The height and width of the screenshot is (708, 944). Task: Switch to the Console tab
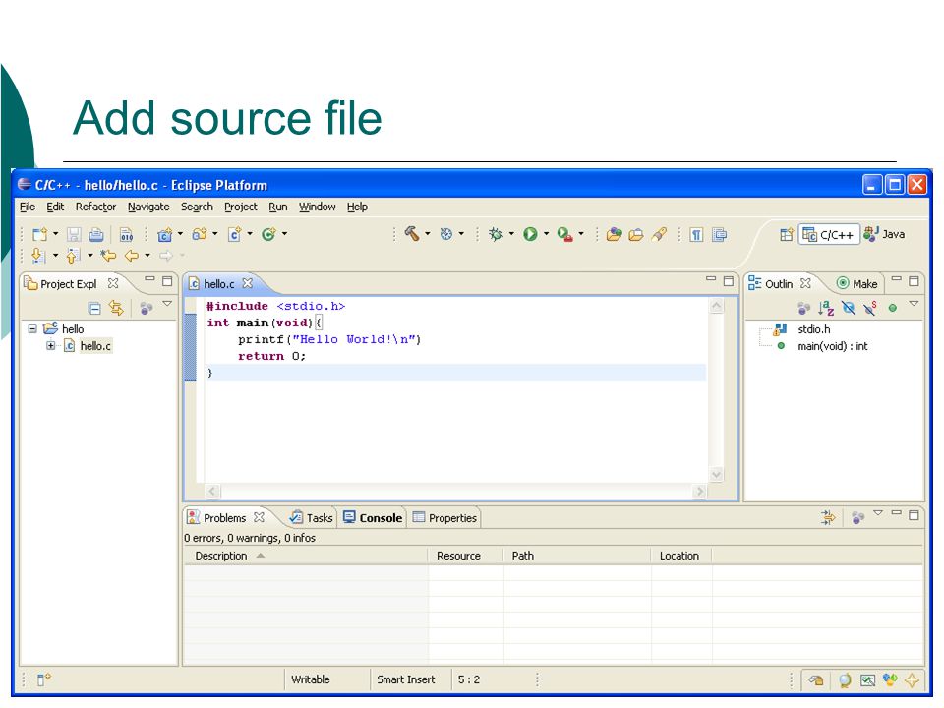pyautogui.click(x=373, y=518)
